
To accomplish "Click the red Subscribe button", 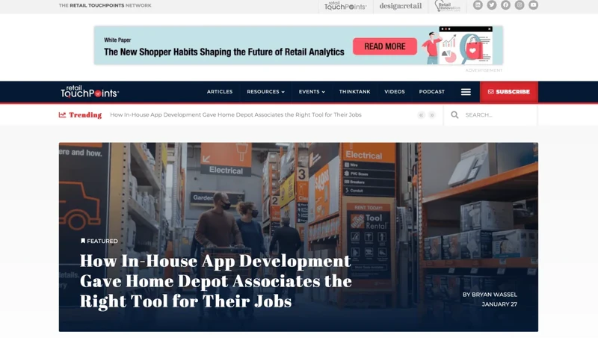I will pyautogui.click(x=509, y=92).
